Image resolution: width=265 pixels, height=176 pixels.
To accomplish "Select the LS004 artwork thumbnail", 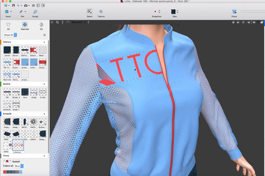I will tap(34, 134).
